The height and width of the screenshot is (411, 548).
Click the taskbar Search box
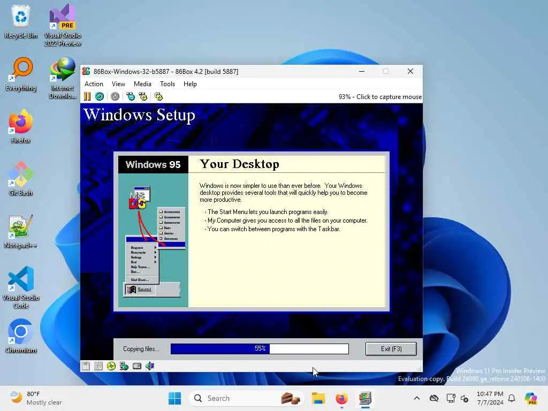[246, 398]
